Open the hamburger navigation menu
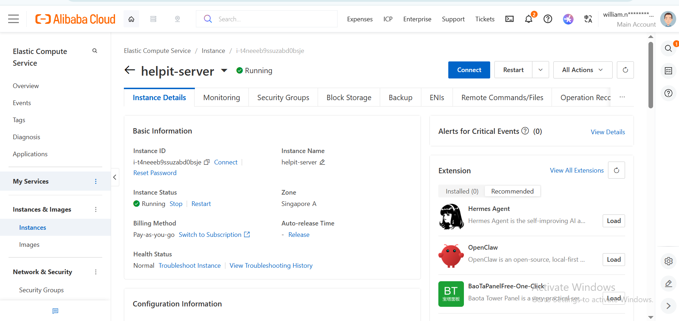Viewport: 679px width, 321px height. point(13,19)
